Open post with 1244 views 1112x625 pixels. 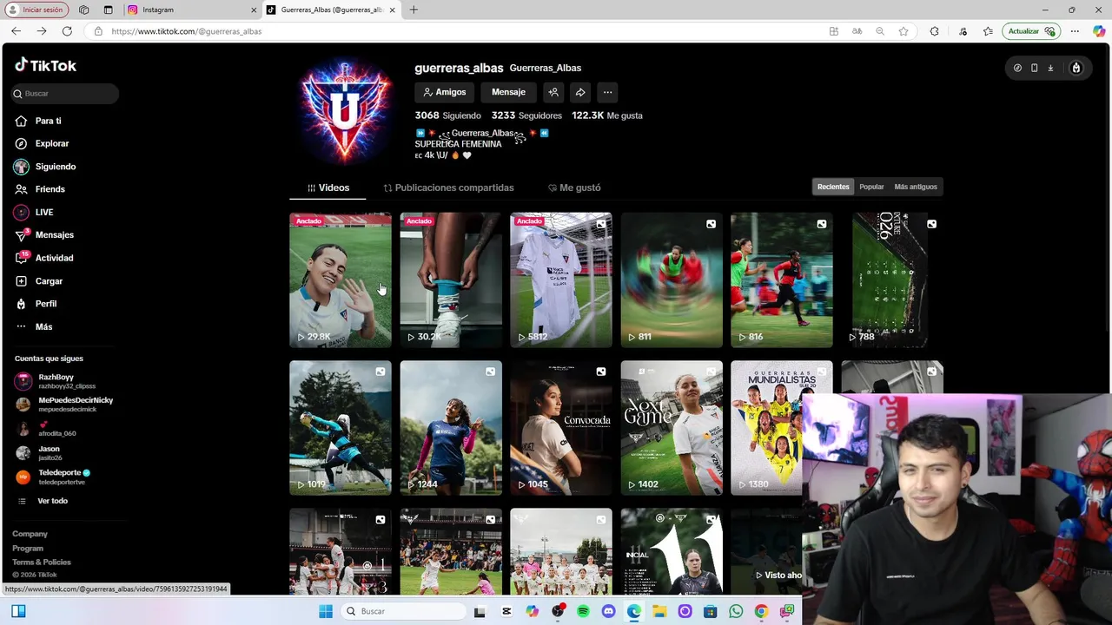tap(451, 428)
